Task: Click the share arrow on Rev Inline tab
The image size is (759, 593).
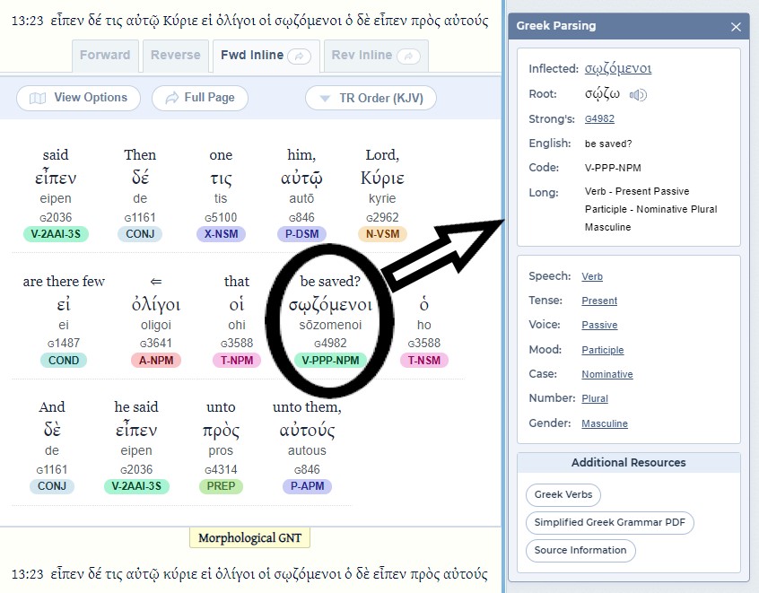Action: pyautogui.click(x=408, y=56)
